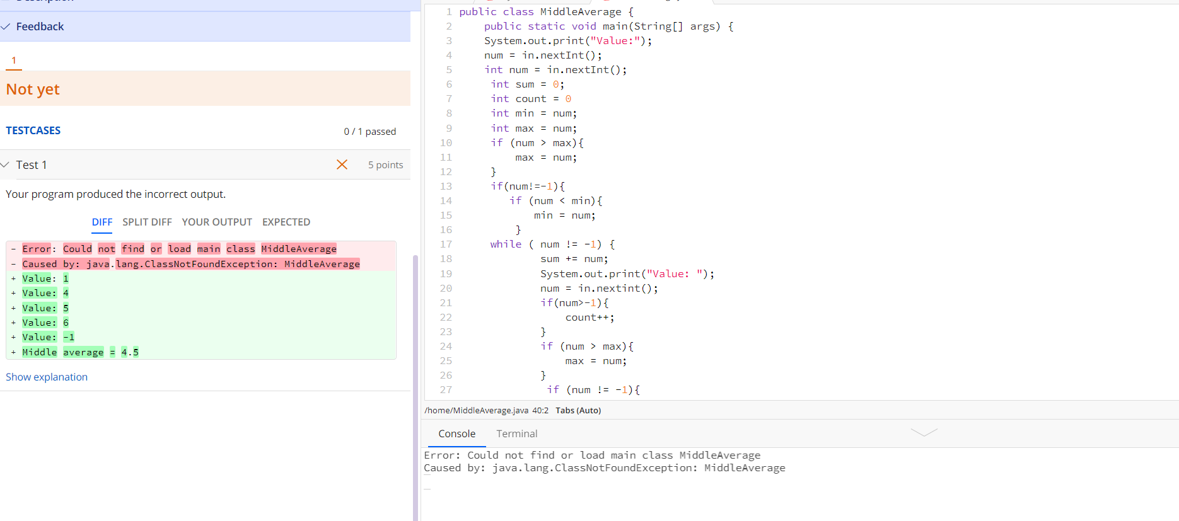1179x521 pixels.
Task: Collapse the Test 1 chevron
Action: click(5, 164)
